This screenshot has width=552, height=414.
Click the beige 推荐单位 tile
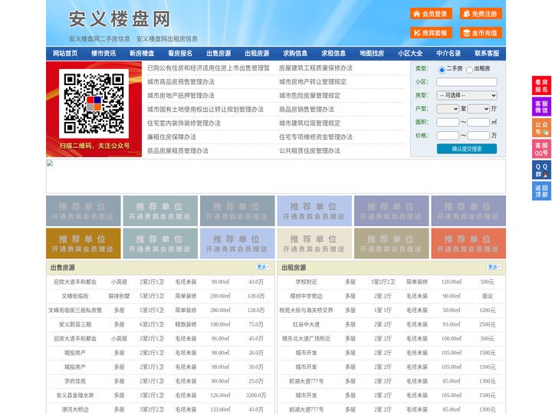pos(314,243)
